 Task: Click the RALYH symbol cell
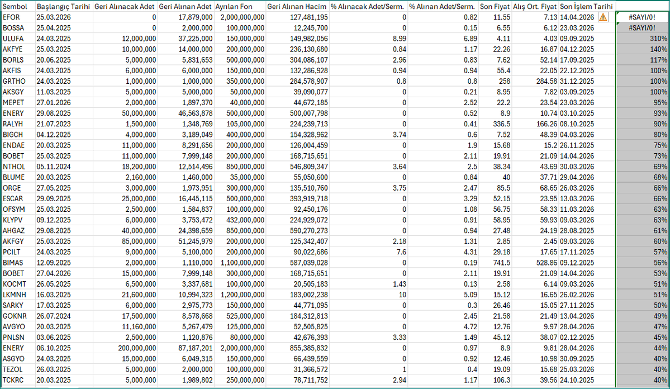pos(17,124)
